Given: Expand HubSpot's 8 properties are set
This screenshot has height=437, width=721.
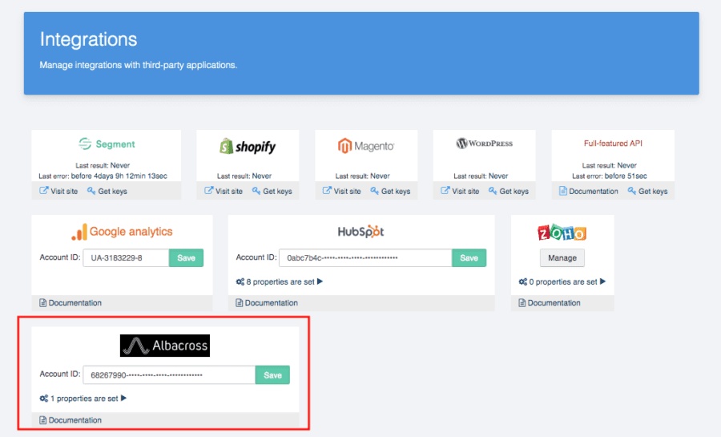Looking at the screenshot, I should (x=280, y=281).
